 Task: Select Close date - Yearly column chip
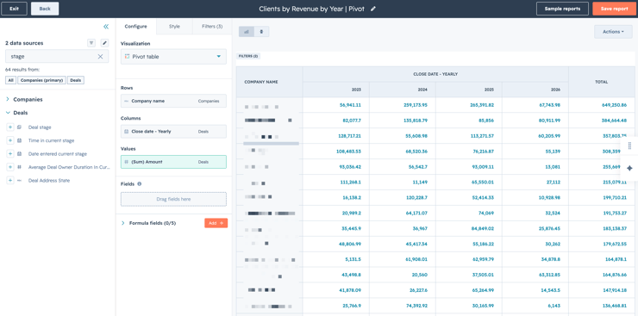point(174,131)
